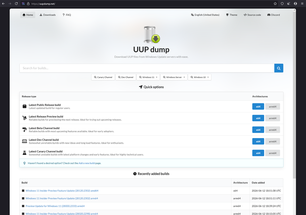This screenshot has width=306, height=215.
Task: Click date '2026-06-12 18:39:24 UTC'
Action: pyautogui.click(x=266, y=206)
